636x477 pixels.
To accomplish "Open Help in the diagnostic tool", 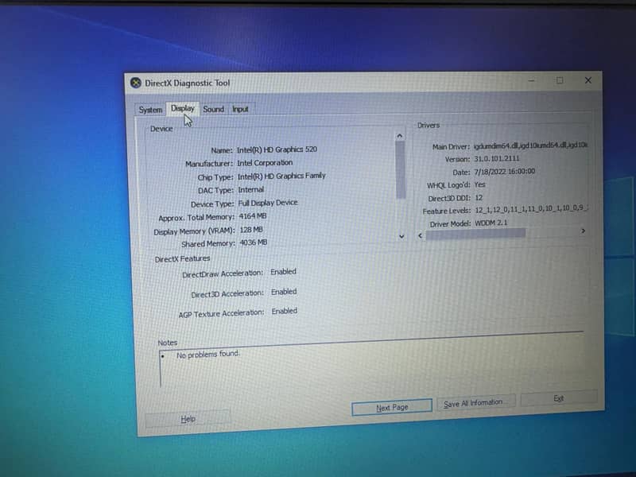I will coord(188,419).
